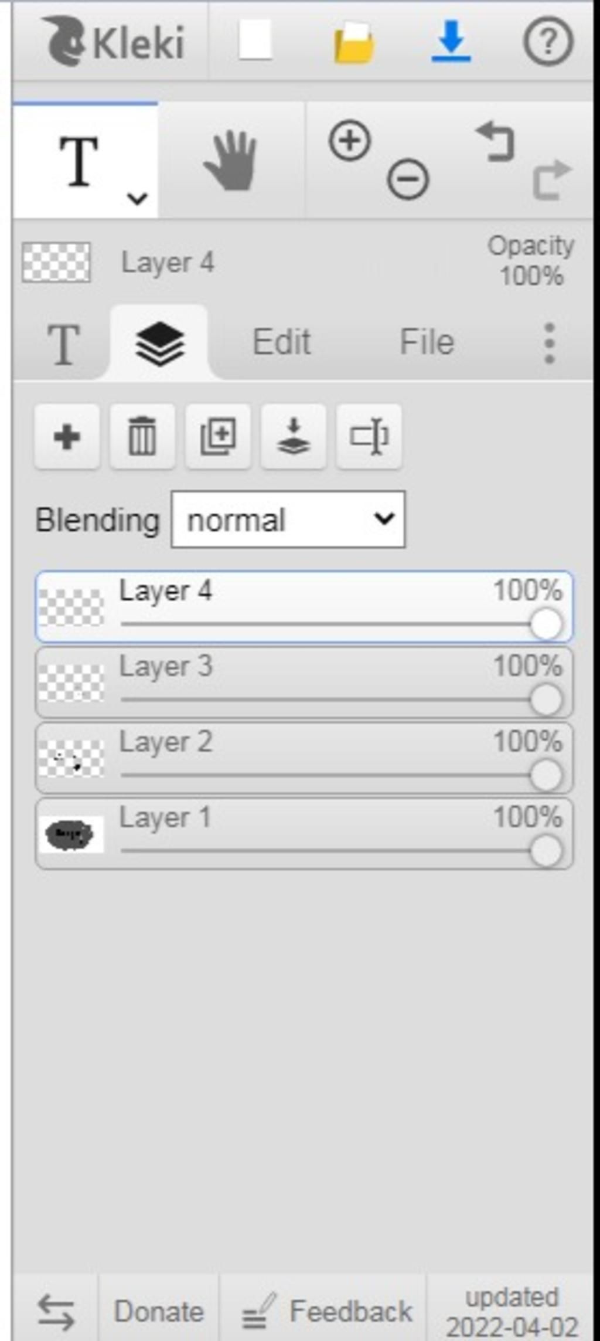Open the yellow folder import icon
The height and width of the screenshot is (1341, 600).
tap(354, 42)
